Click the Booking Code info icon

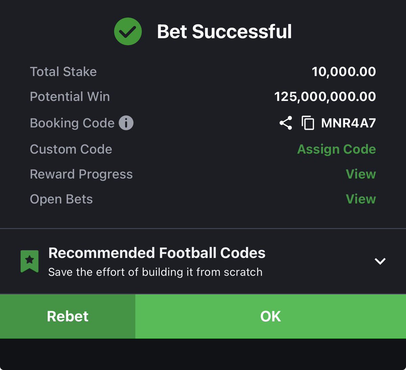click(126, 123)
